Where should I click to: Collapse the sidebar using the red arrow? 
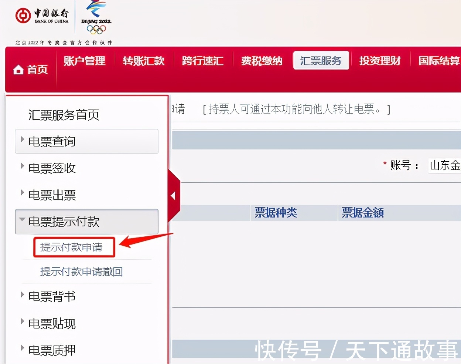(174, 195)
